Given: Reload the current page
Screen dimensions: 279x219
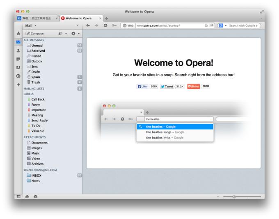Looking at the screenshot, I should pyautogui.click(x=105, y=25).
